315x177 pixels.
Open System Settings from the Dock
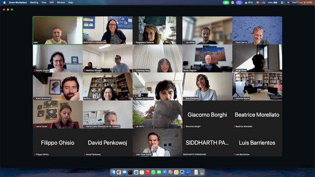point(171,172)
